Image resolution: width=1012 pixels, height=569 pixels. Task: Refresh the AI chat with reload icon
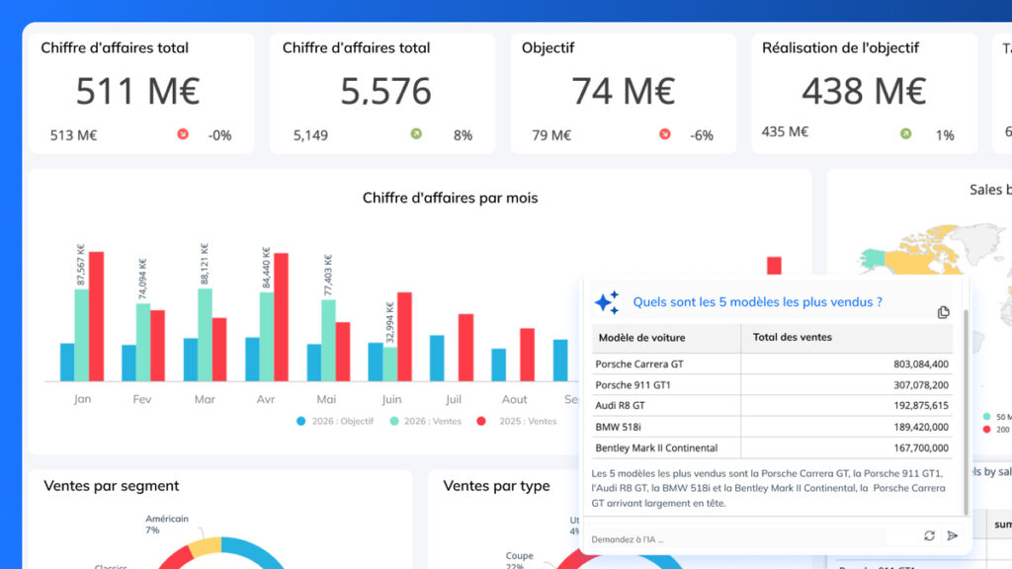(929, 535)
